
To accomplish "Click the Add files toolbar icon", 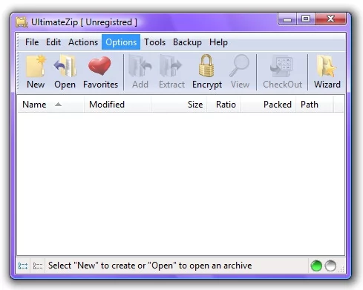I will click(140, 66).
